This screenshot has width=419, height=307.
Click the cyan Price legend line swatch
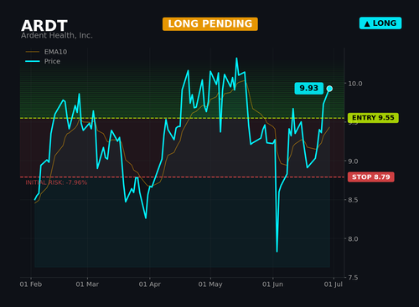(x=33, y=61)
